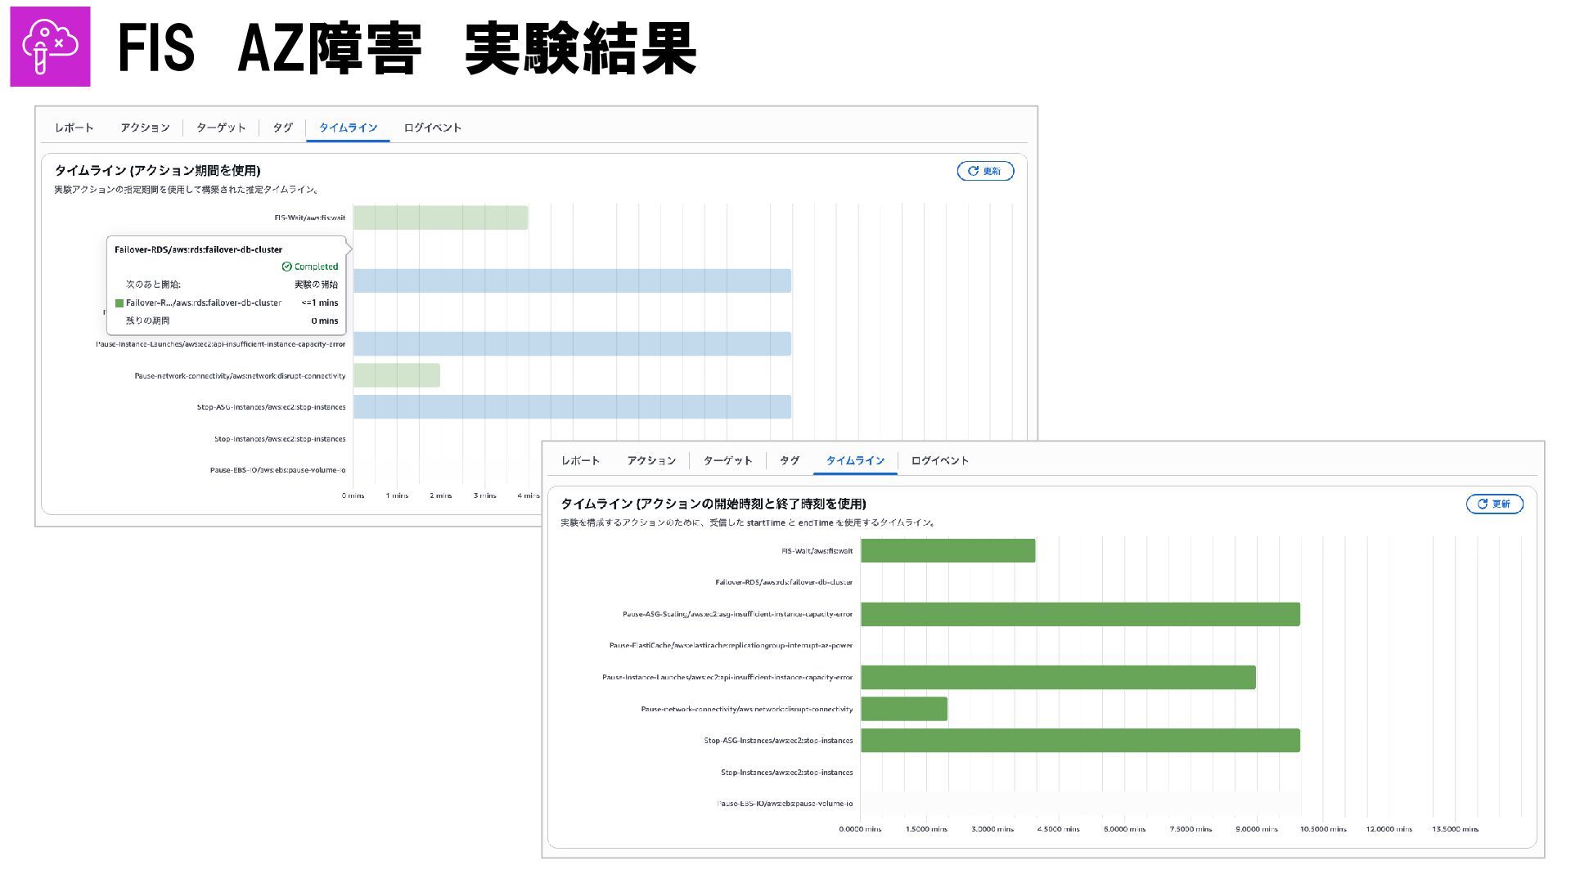Select タイムライン tab in lower panel
The image size is (1571, 883).
[x=855, y=461]
